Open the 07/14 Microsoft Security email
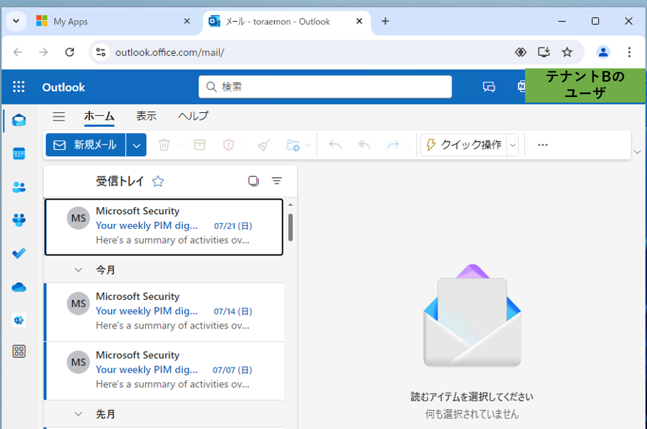The width and height of the screenshot is (647, 429). [x=164, y=312]
